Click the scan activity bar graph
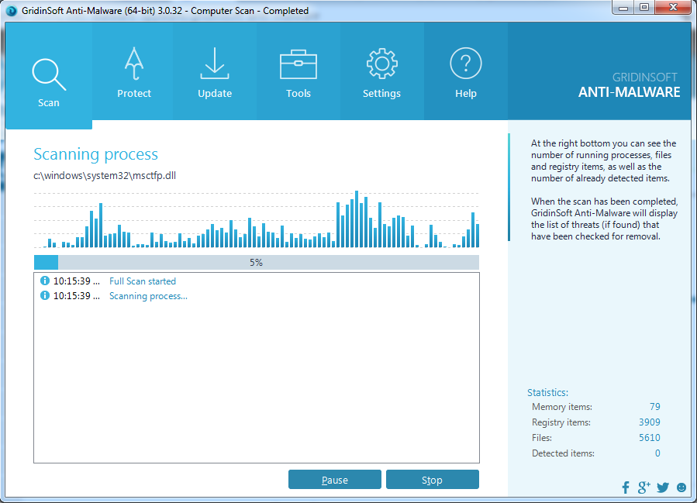The height and width of the screenshot is (503, 697). point(256,219)
